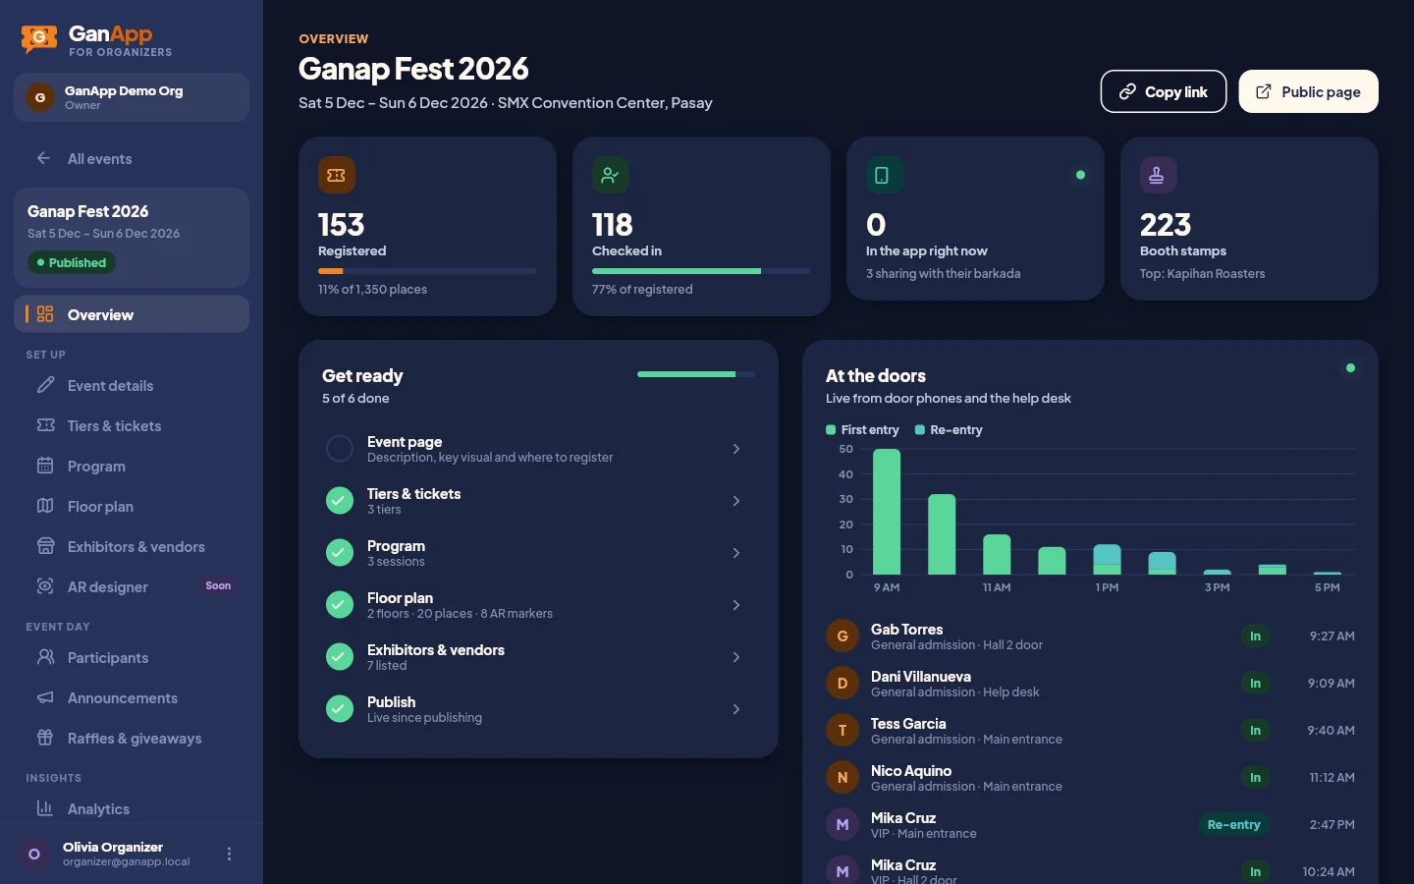The height and width of the screenshot is (884, 1414).
Task: Open the Participants page label
Action: pos(108,657)
